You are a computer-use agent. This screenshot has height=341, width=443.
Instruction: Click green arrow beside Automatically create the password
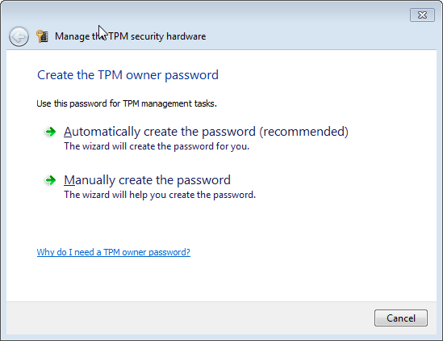pos(51,132)
